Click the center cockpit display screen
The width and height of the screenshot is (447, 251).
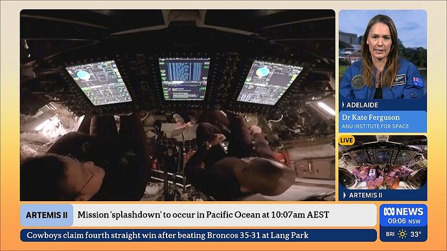[184, 79]
